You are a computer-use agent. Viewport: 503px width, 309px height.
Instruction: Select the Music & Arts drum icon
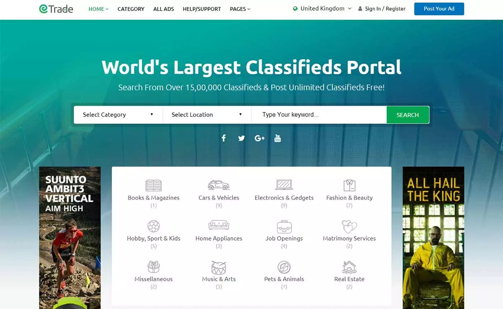tap(218, 266)
